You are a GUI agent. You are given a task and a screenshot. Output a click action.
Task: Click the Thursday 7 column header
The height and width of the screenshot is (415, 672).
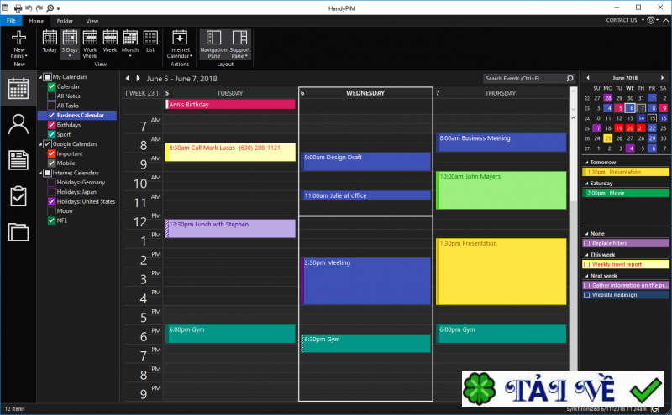tap(501, 93)
